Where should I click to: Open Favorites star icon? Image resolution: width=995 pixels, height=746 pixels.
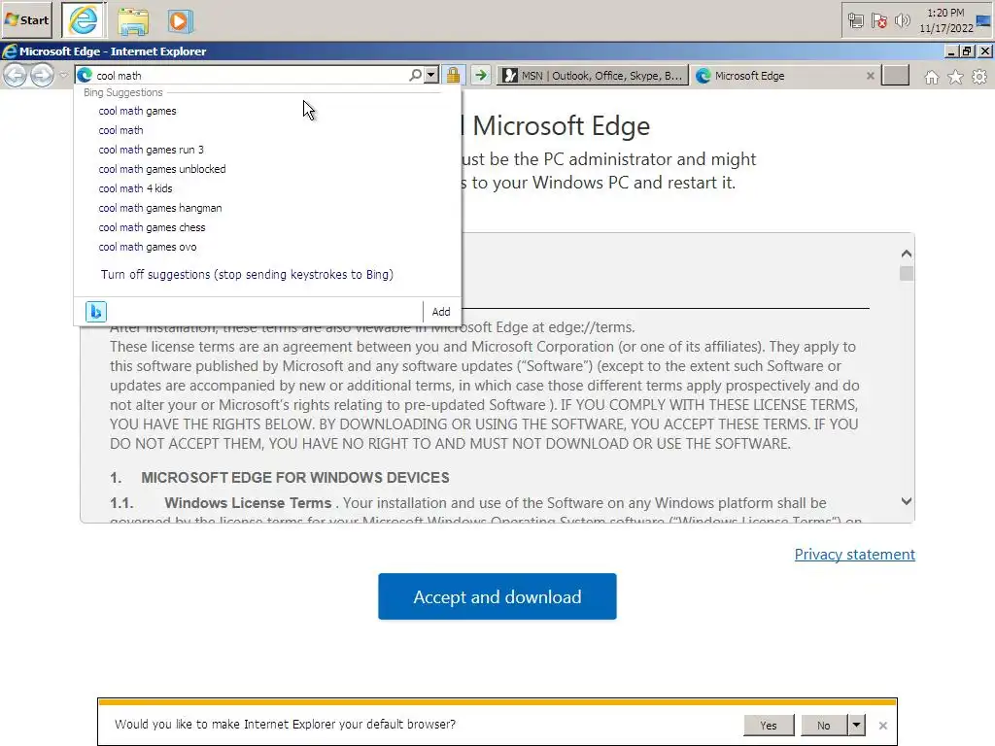tap(955, 77)
